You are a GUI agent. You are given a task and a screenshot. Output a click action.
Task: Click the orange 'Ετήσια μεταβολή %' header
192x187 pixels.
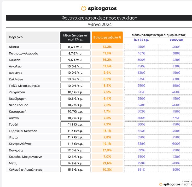[107, 37]
